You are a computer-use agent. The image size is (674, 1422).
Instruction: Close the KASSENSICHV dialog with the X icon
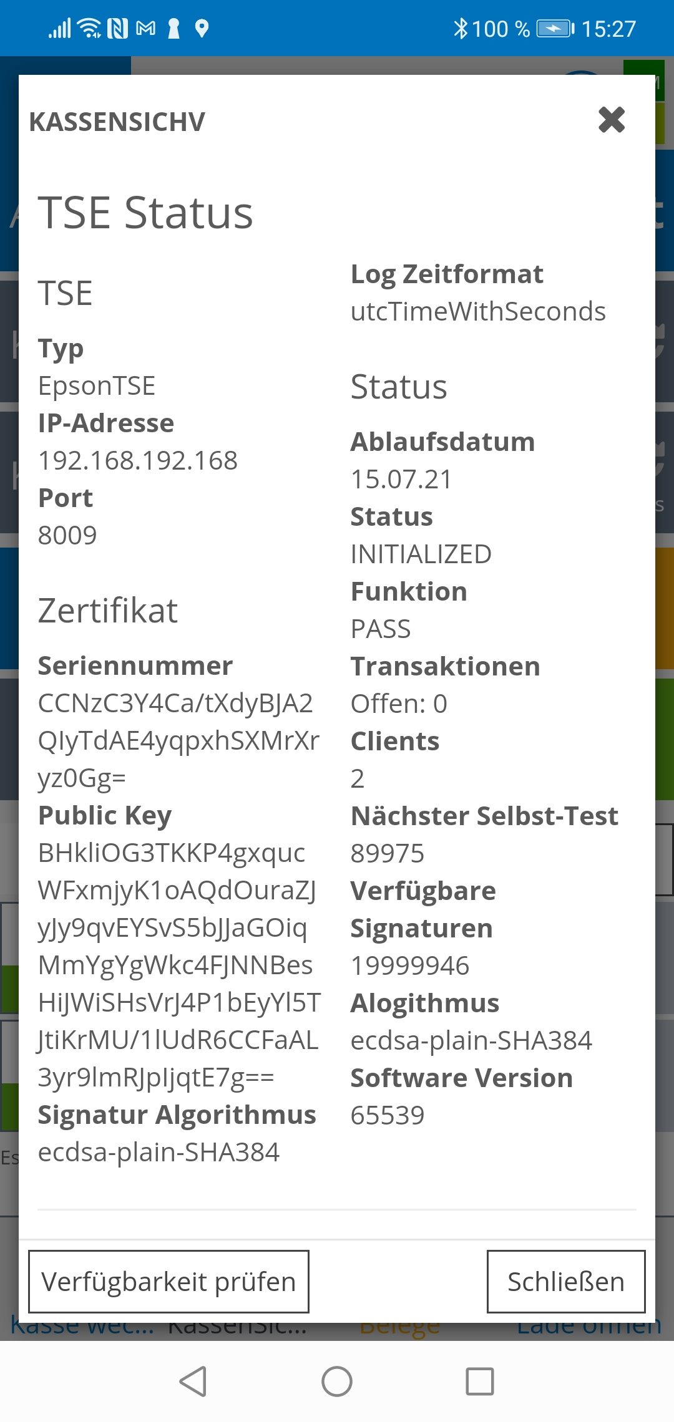click(x=612, y=120)
